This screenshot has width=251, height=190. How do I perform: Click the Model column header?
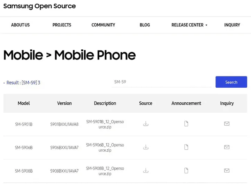(x=24, y=103)
